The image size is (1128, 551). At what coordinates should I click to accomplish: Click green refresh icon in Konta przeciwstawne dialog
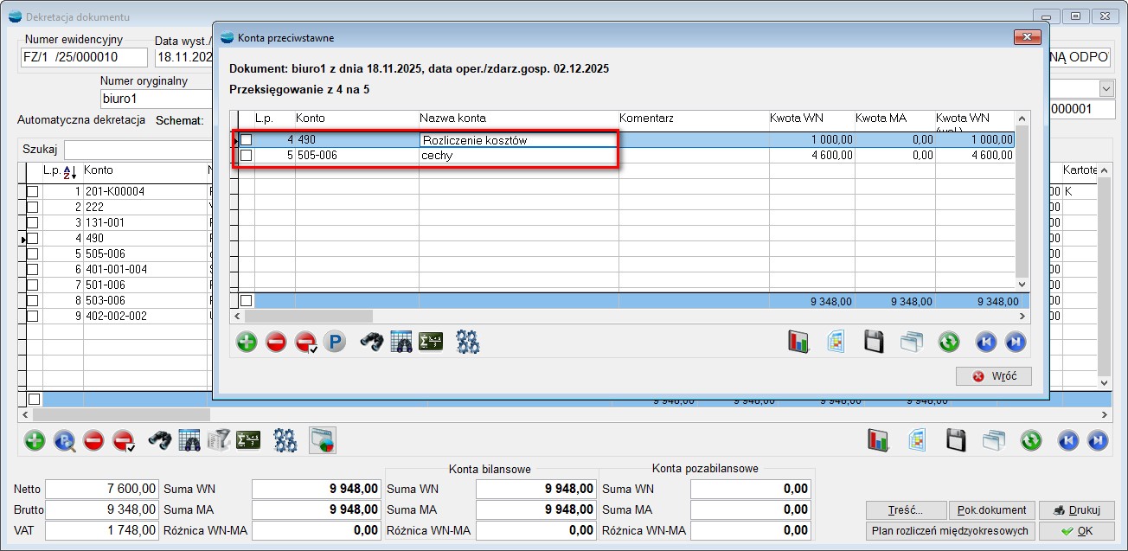coord(949,342)
